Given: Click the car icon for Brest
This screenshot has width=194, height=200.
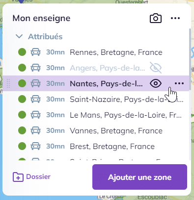Looking at the screenshot, I should [35, 146].
